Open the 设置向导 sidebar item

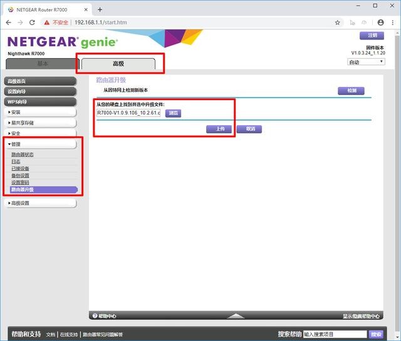pyautogui.click(x=40, y=91)
